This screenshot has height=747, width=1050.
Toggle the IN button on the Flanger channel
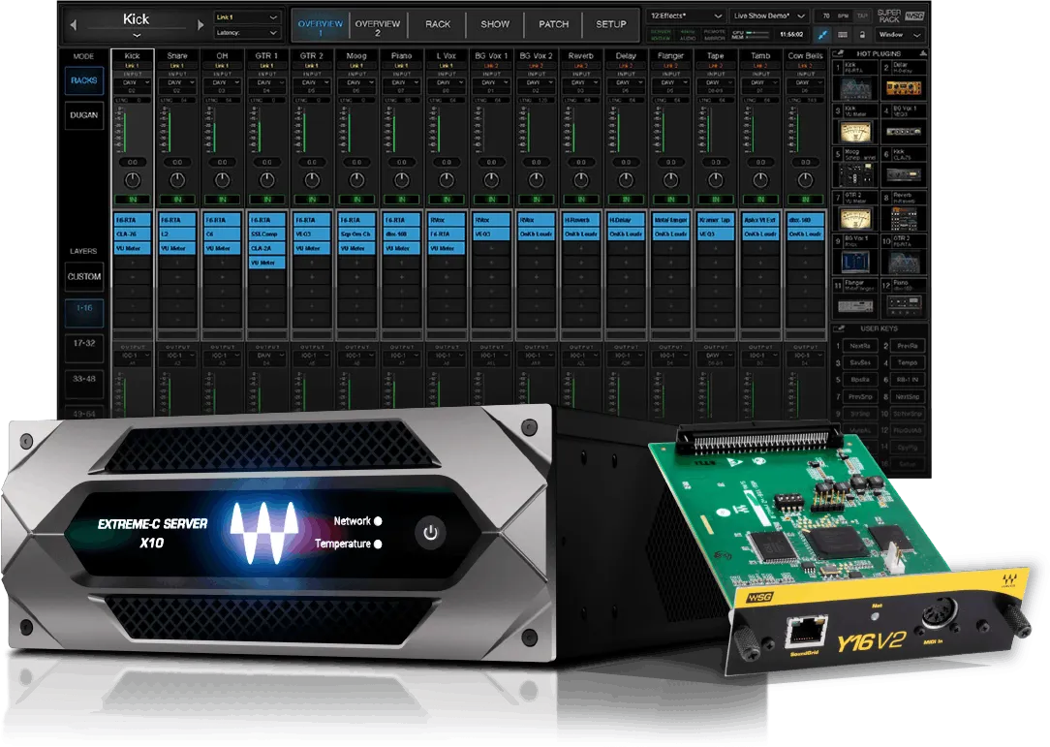pos(671,200)
